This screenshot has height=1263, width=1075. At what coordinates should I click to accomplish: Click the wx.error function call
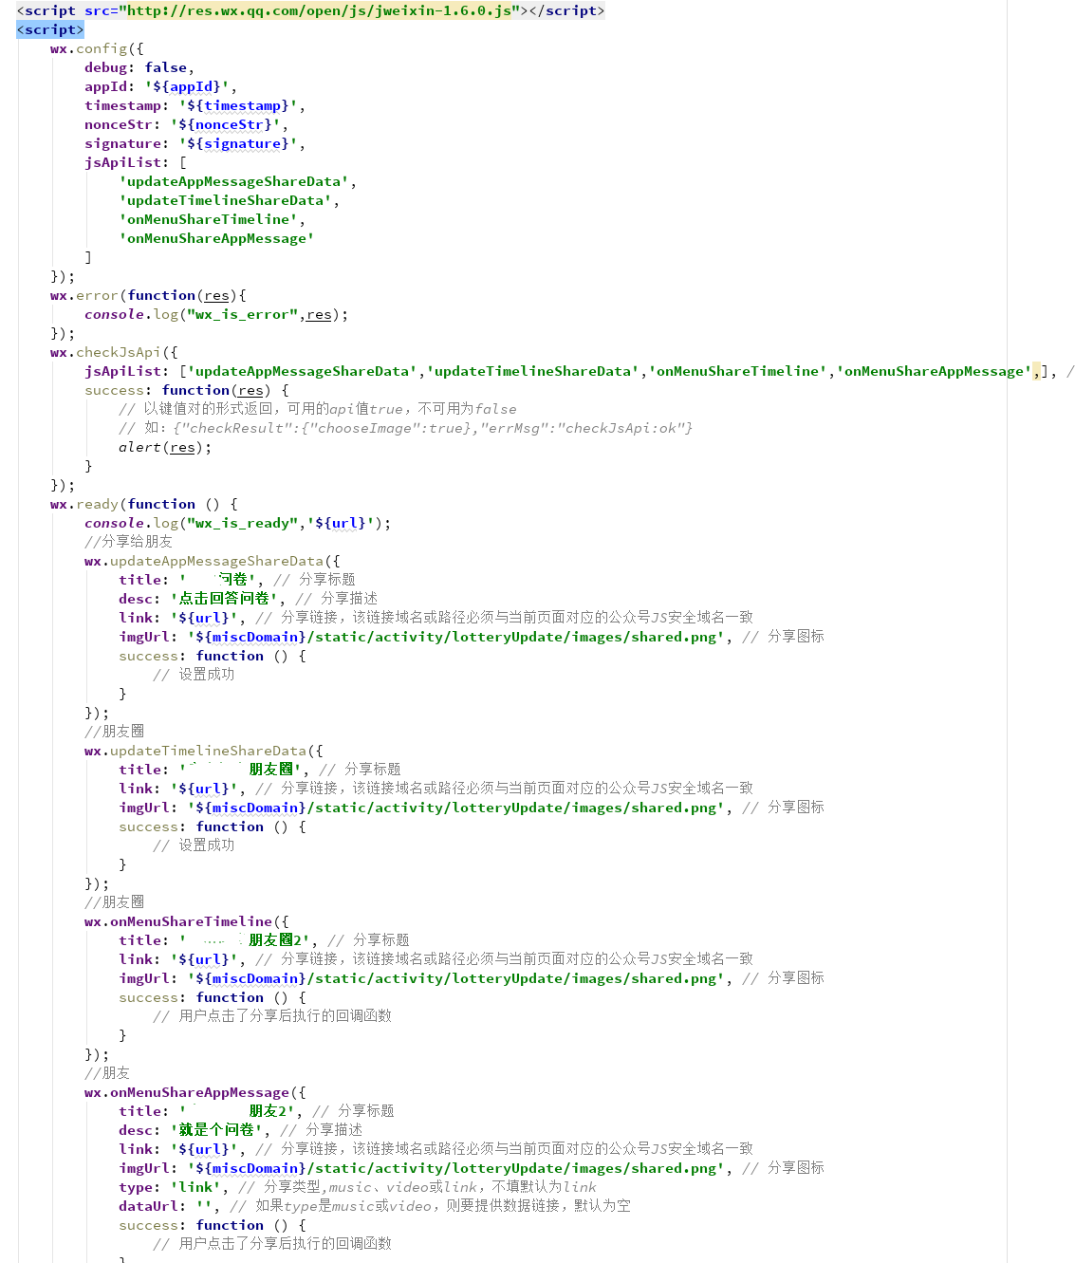pyautogui.click(x=148, y=295)
